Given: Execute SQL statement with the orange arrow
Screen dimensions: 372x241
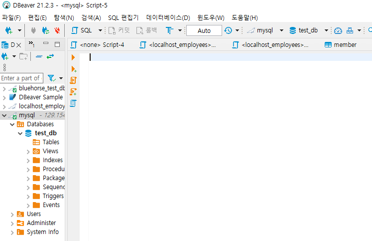Looking at the screenshot, I should click(x=73, y=57).
